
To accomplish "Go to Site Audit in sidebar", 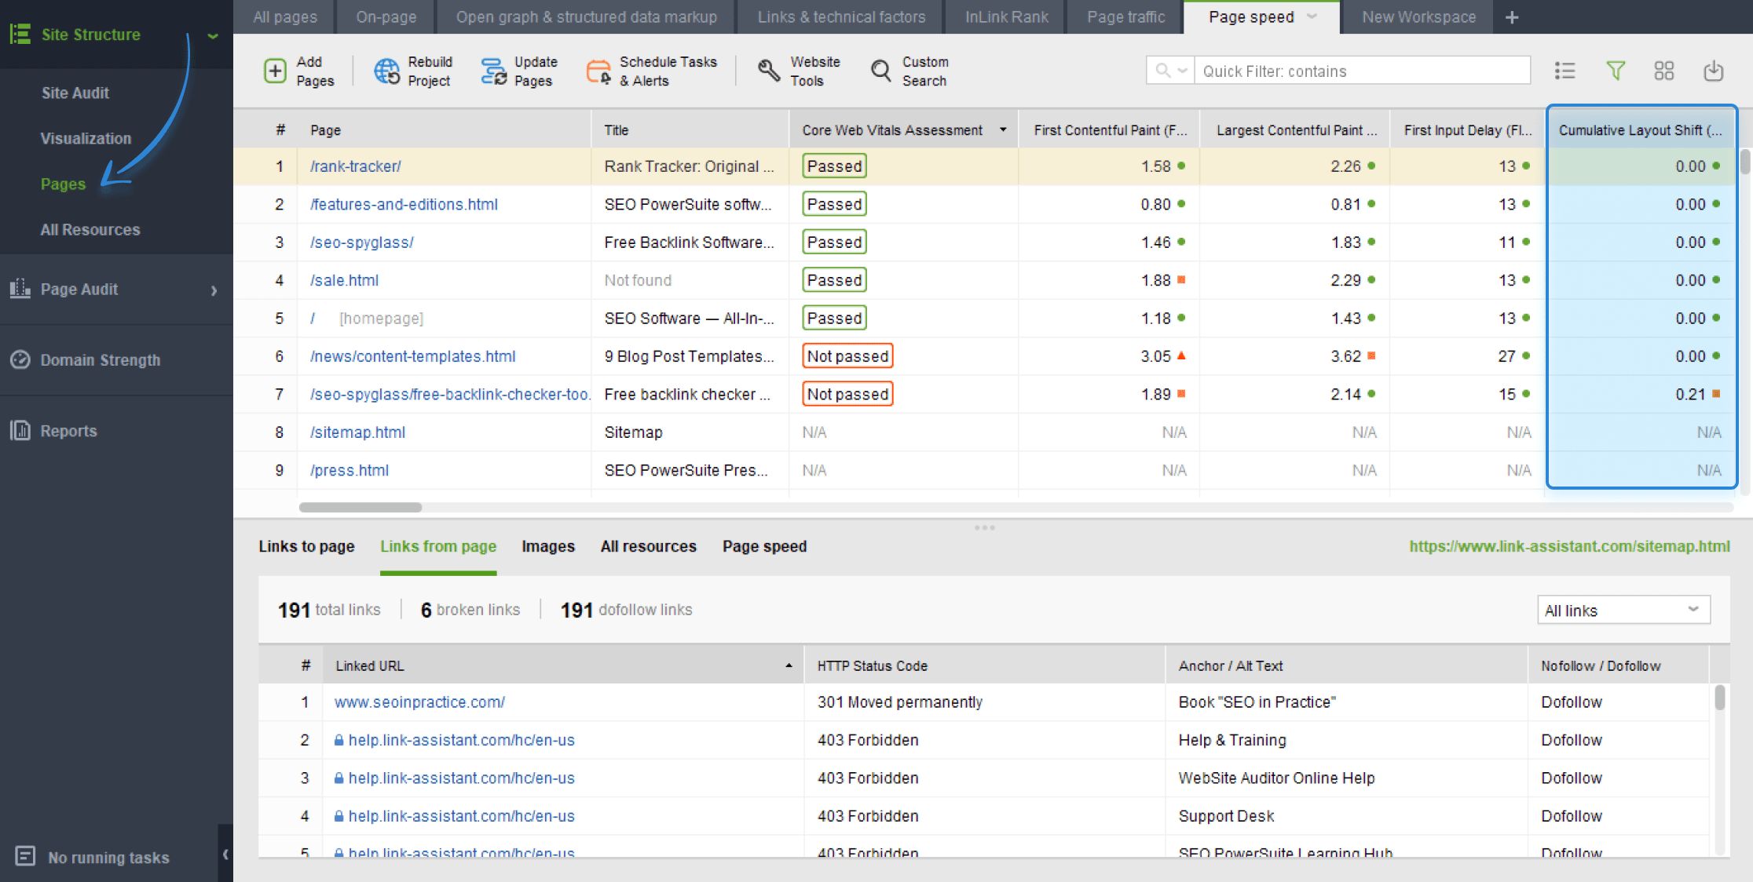I will [x=75, y=93].
